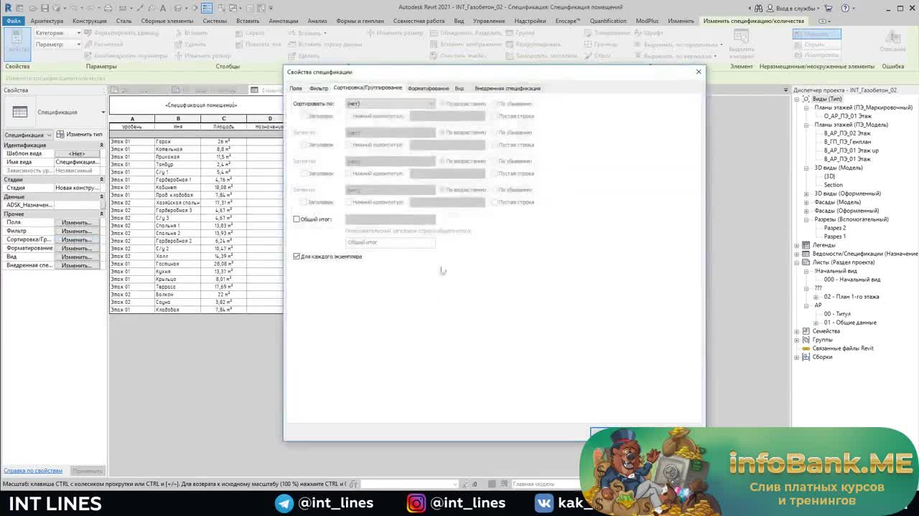Open the Форматирование tab in dialog

tap(428, 88)
